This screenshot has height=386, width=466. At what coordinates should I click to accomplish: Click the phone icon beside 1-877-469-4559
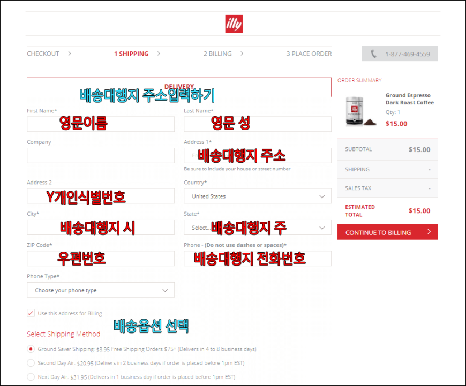[373, 54]
